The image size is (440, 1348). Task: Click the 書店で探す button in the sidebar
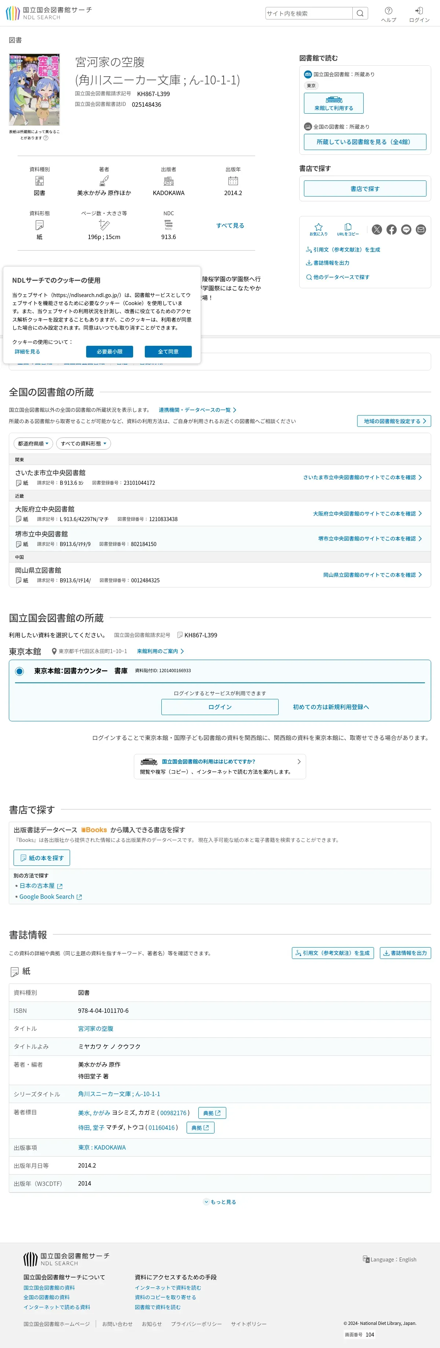(x=365, y=188)
